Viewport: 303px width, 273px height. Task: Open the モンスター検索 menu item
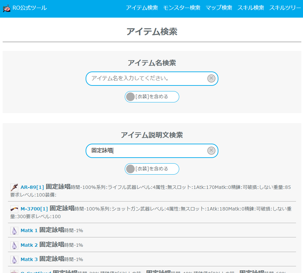[x=182, y=8]
